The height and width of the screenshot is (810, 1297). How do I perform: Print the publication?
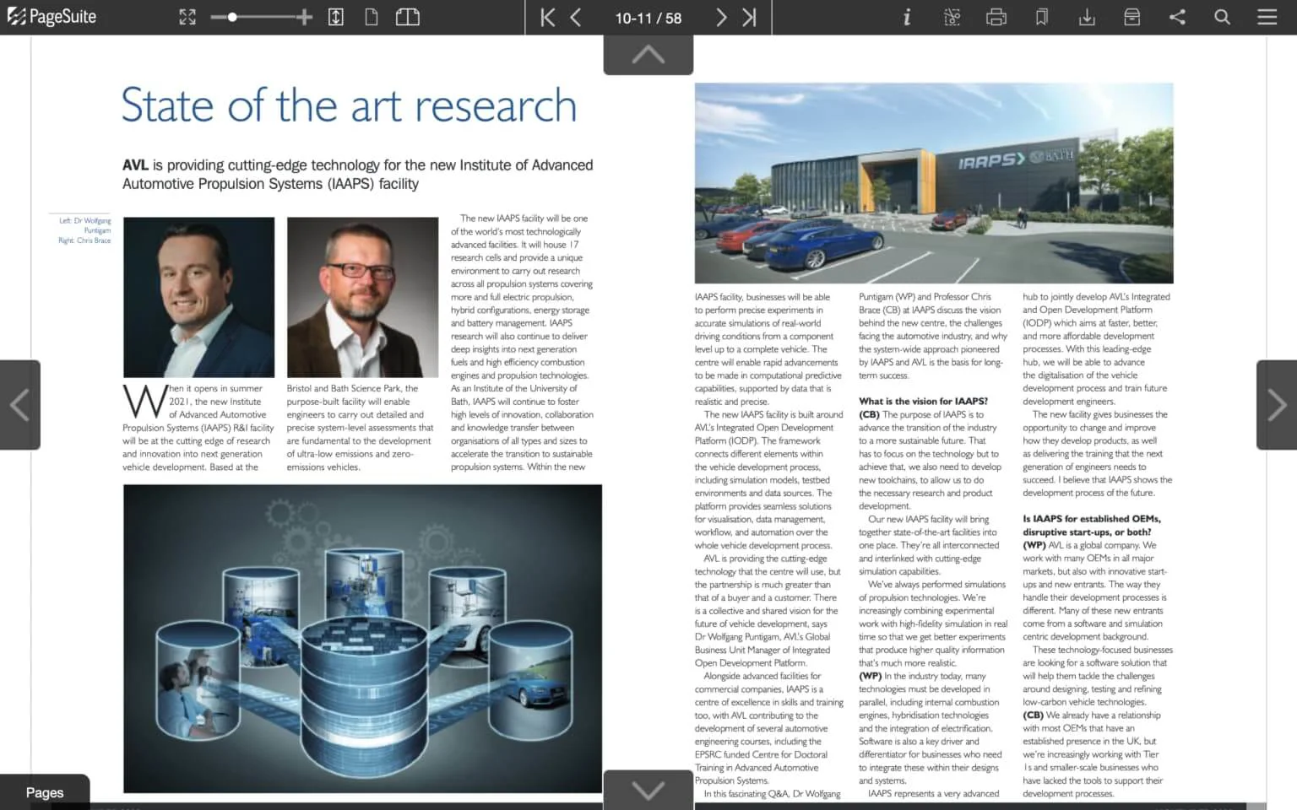coord(996,17)
